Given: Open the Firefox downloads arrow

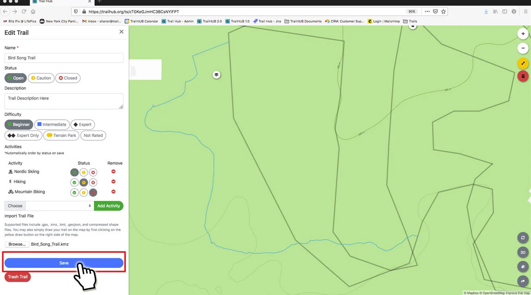Looking at the screenshot, I should tap(486, 12).
